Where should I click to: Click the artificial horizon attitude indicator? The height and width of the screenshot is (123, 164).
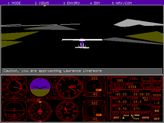coord(40,87)
